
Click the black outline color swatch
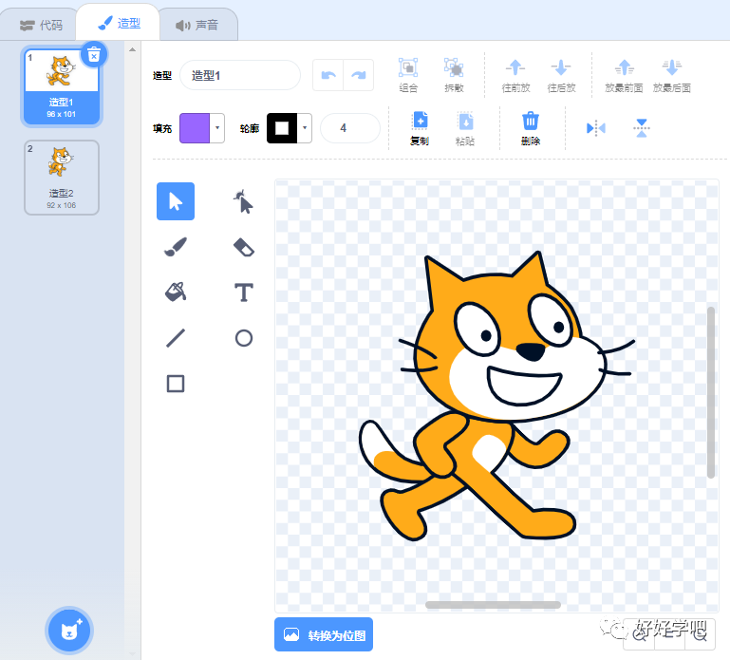tap(282, 127)
